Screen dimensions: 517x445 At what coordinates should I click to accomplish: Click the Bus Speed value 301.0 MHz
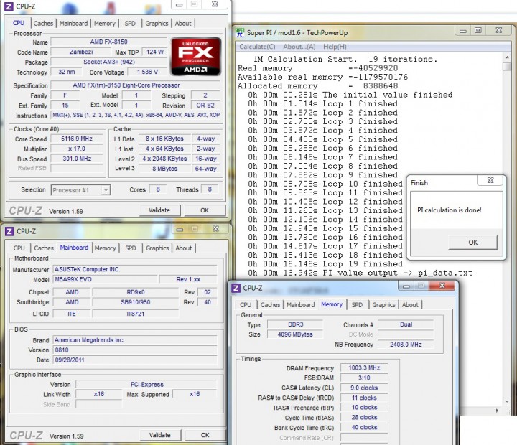click(77, 159)
